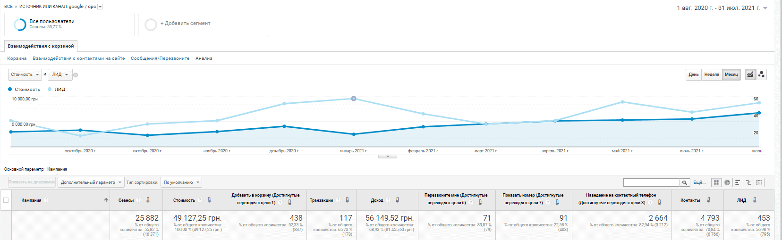Switch chart to motion chart view
The height and width of the screenshot is (240, 782).
pyautogui.click(x=761, y=74)
